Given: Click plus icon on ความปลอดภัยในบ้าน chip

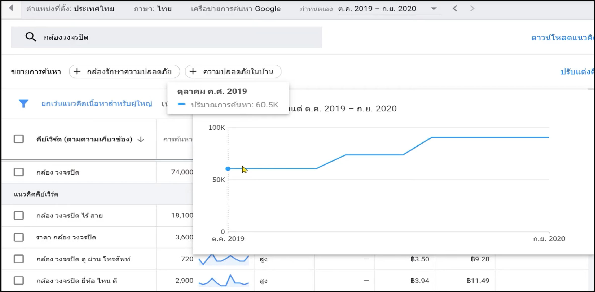Looking at the screenshot, I should coord(193,71).
